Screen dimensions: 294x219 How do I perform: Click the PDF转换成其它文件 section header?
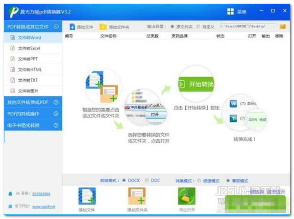33,27
